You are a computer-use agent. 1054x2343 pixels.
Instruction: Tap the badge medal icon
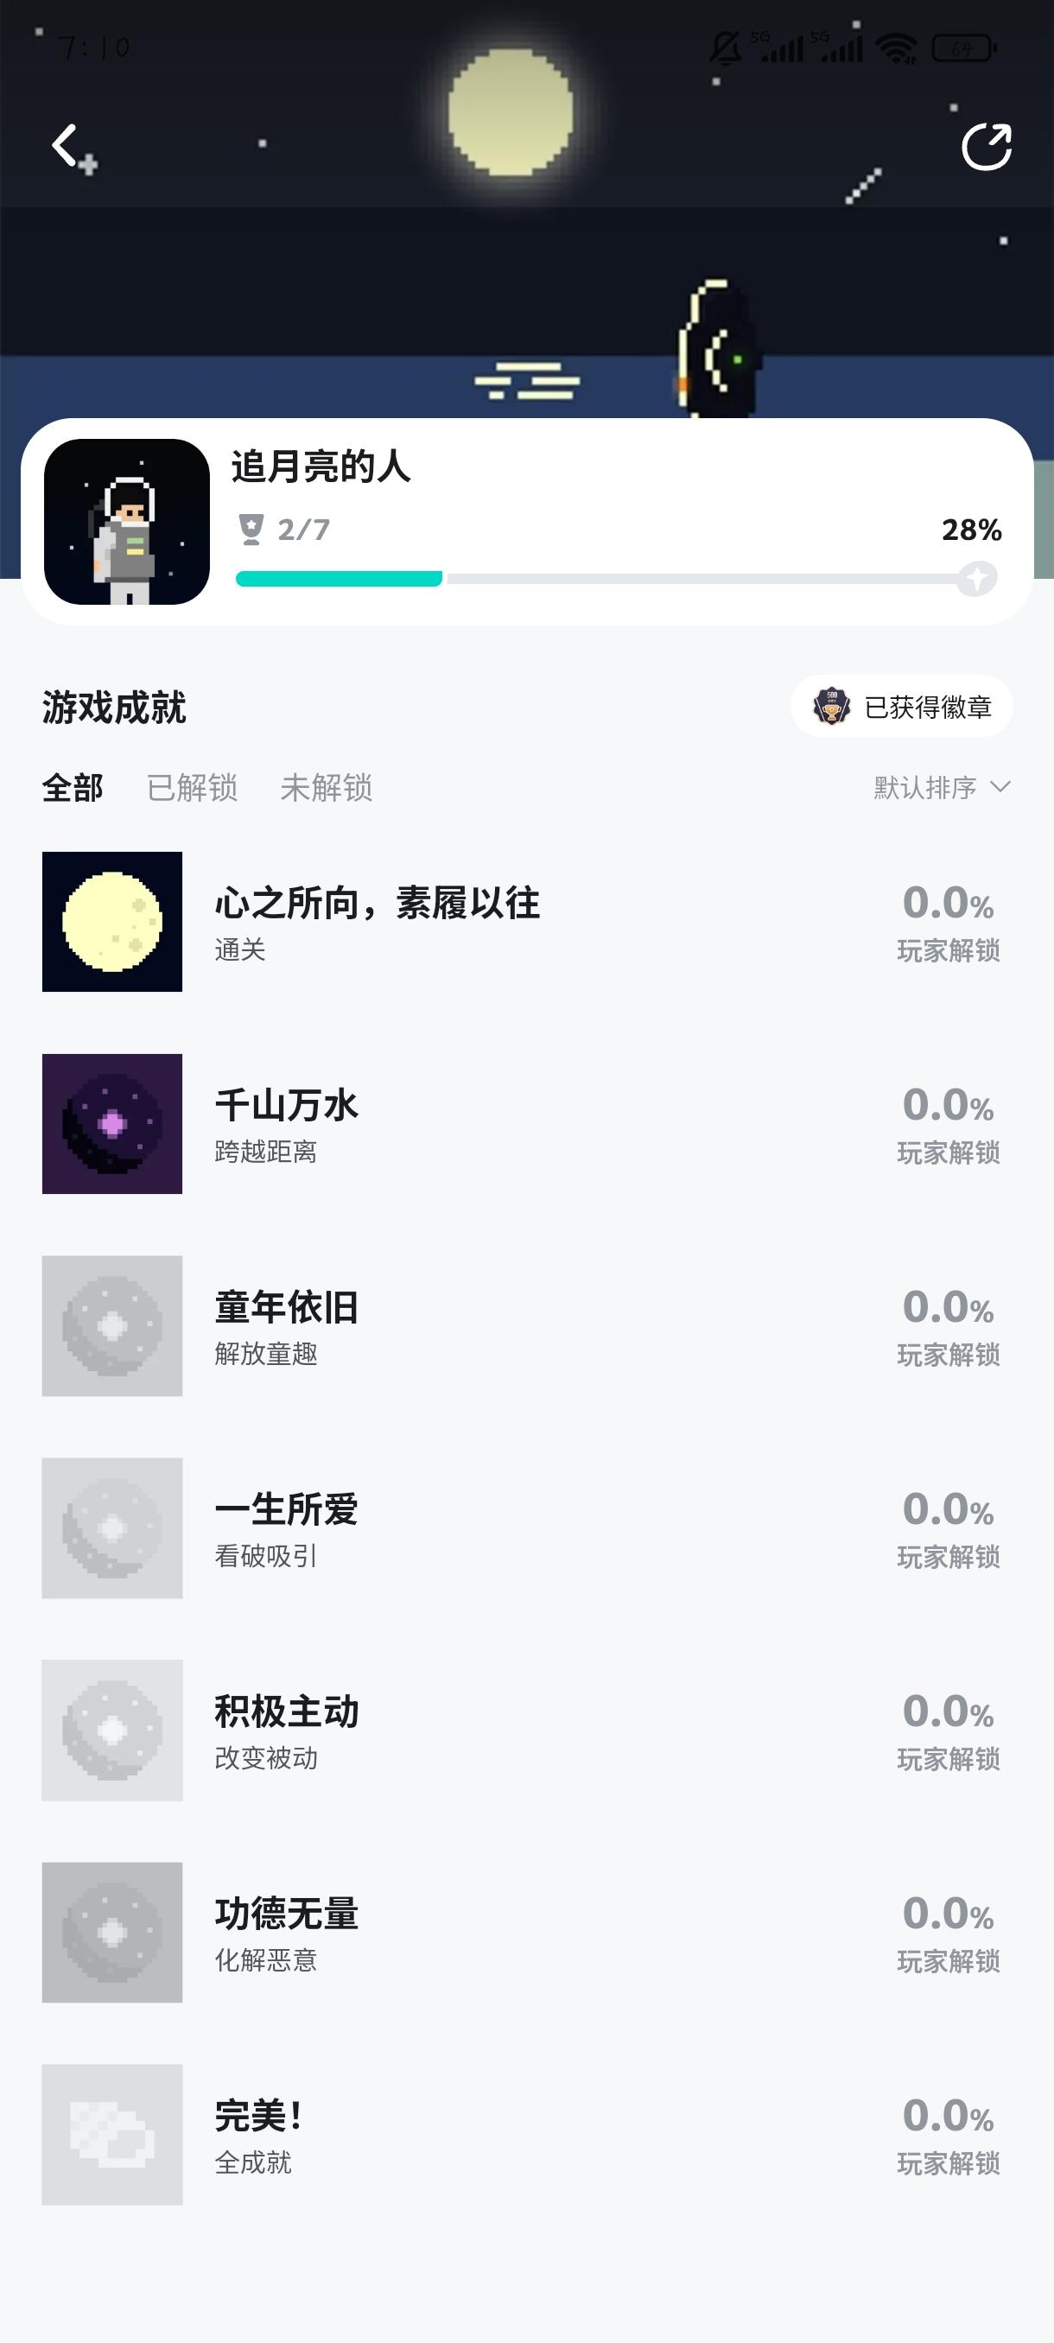pos(831,707)
